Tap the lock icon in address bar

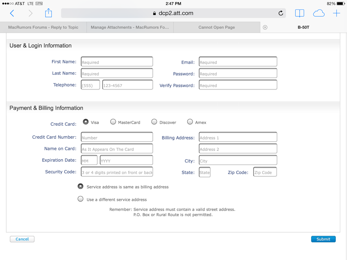(x=154, y=13)
